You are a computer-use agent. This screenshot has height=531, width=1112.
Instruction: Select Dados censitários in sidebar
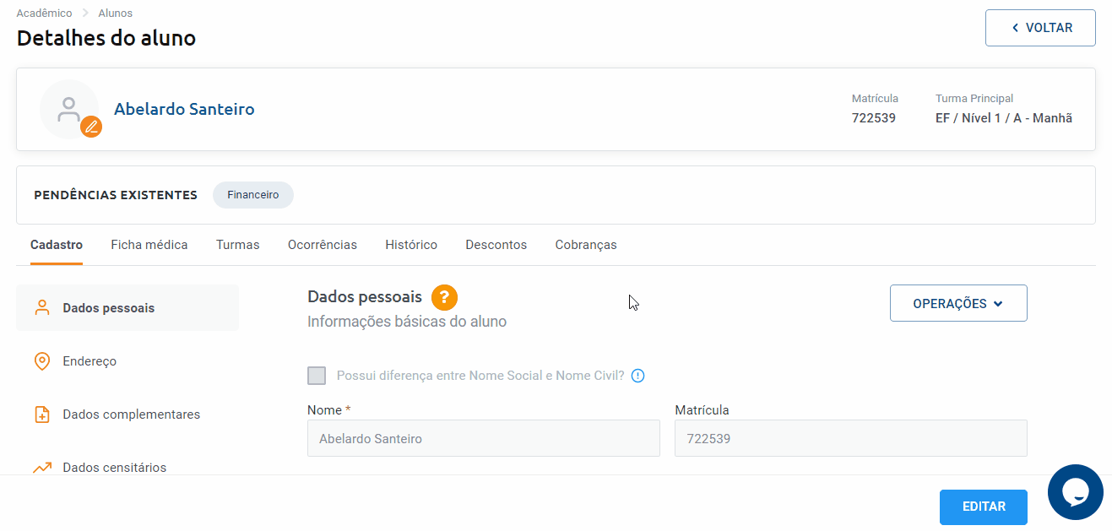(127, 466)
